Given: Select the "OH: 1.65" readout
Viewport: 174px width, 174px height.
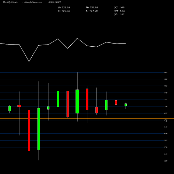Looking at the screenshot, I should pos(119,11).
